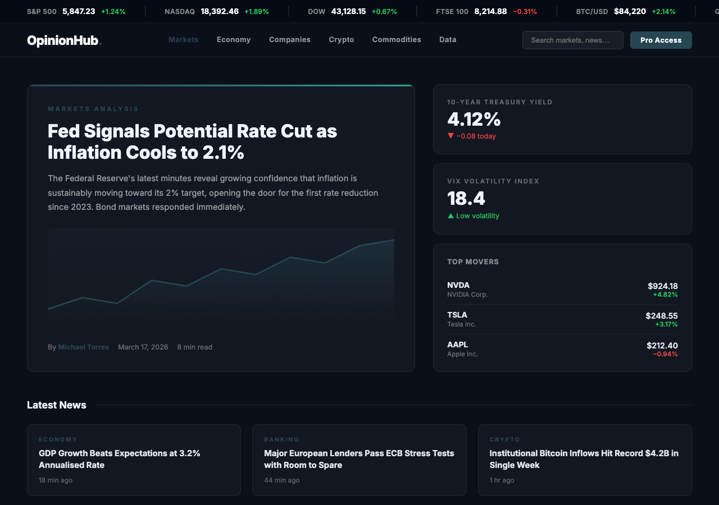The image size is (719, 505).
Task: Open the VIX Volatility Index card
Action: point(562,199)
